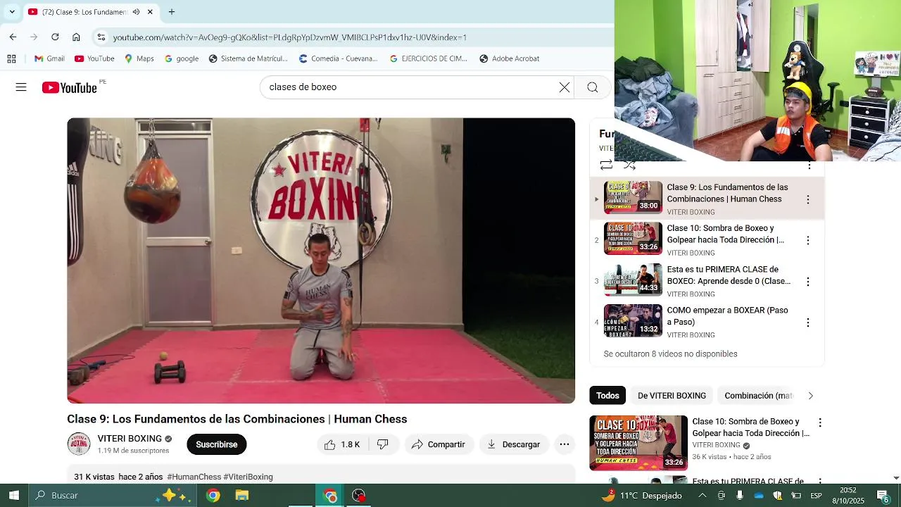The width and height of the screenshot is (901, 507).
Task: Open playlist header options menu
Action: tap(809, 165)
